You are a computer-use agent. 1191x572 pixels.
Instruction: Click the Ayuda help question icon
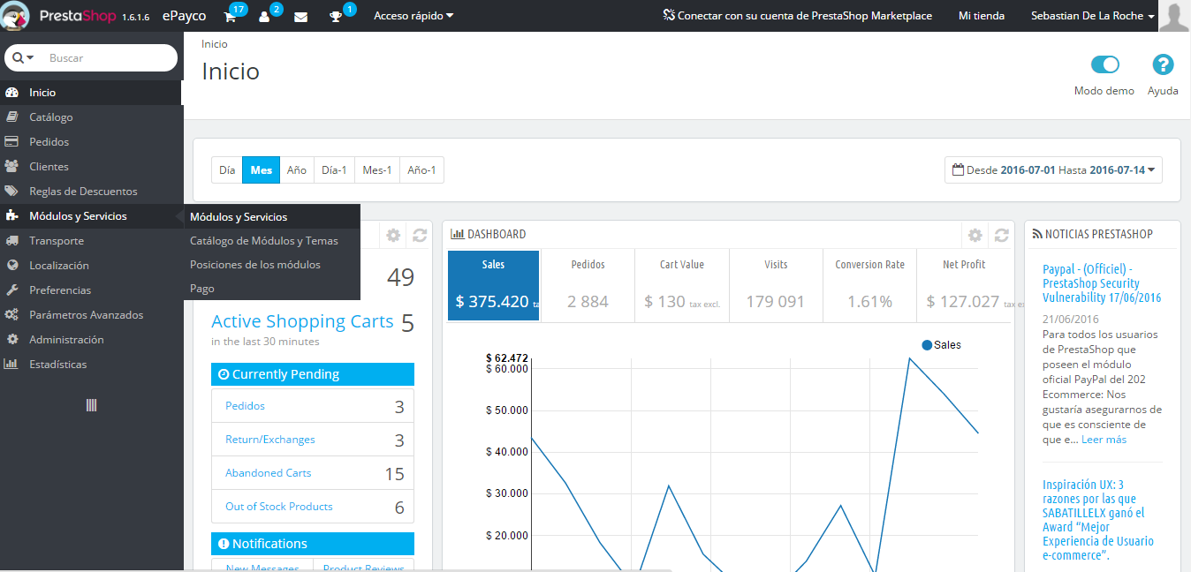(1163, 64)
